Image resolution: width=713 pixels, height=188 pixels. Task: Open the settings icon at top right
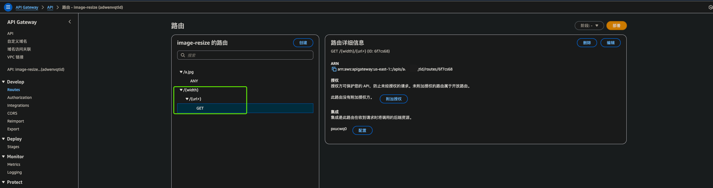point(710,7)
